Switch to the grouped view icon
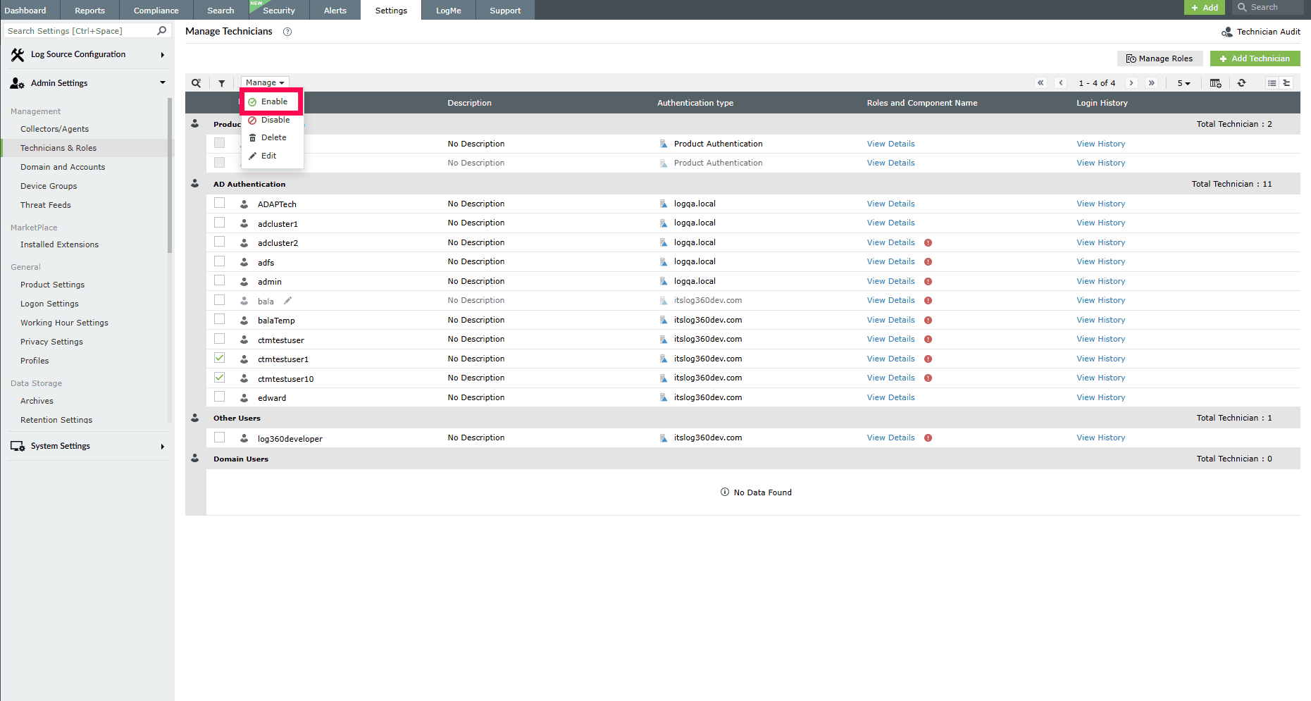The image size is (1311, 701). pyautogui.click(x=1286, y=83)
